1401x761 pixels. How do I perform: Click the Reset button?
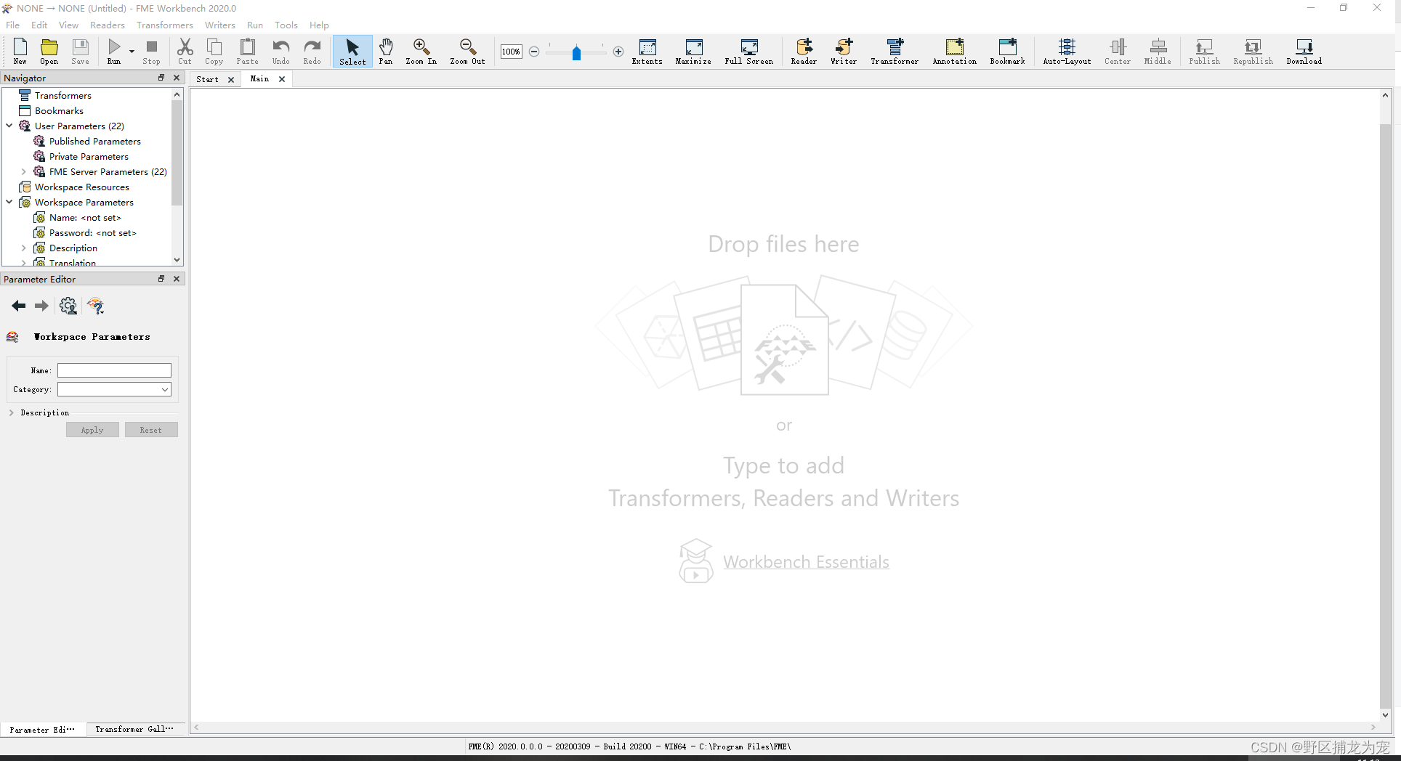tap(151, 430)
